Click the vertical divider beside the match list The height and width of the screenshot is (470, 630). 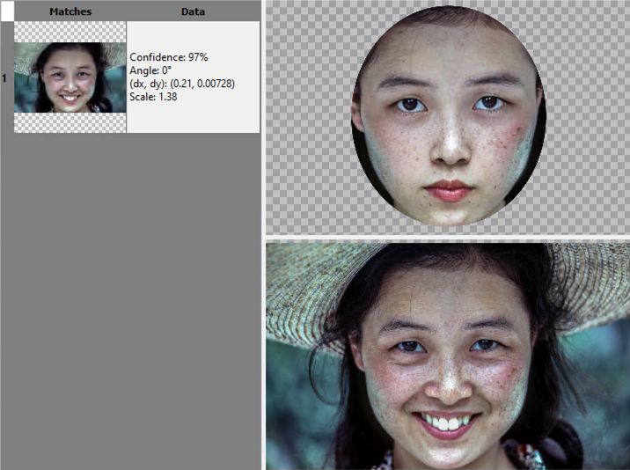263,264
